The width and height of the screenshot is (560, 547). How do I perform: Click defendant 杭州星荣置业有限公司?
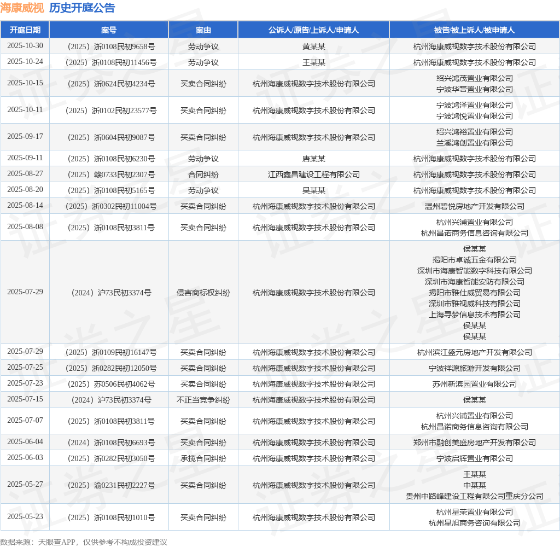pos(474,512)
